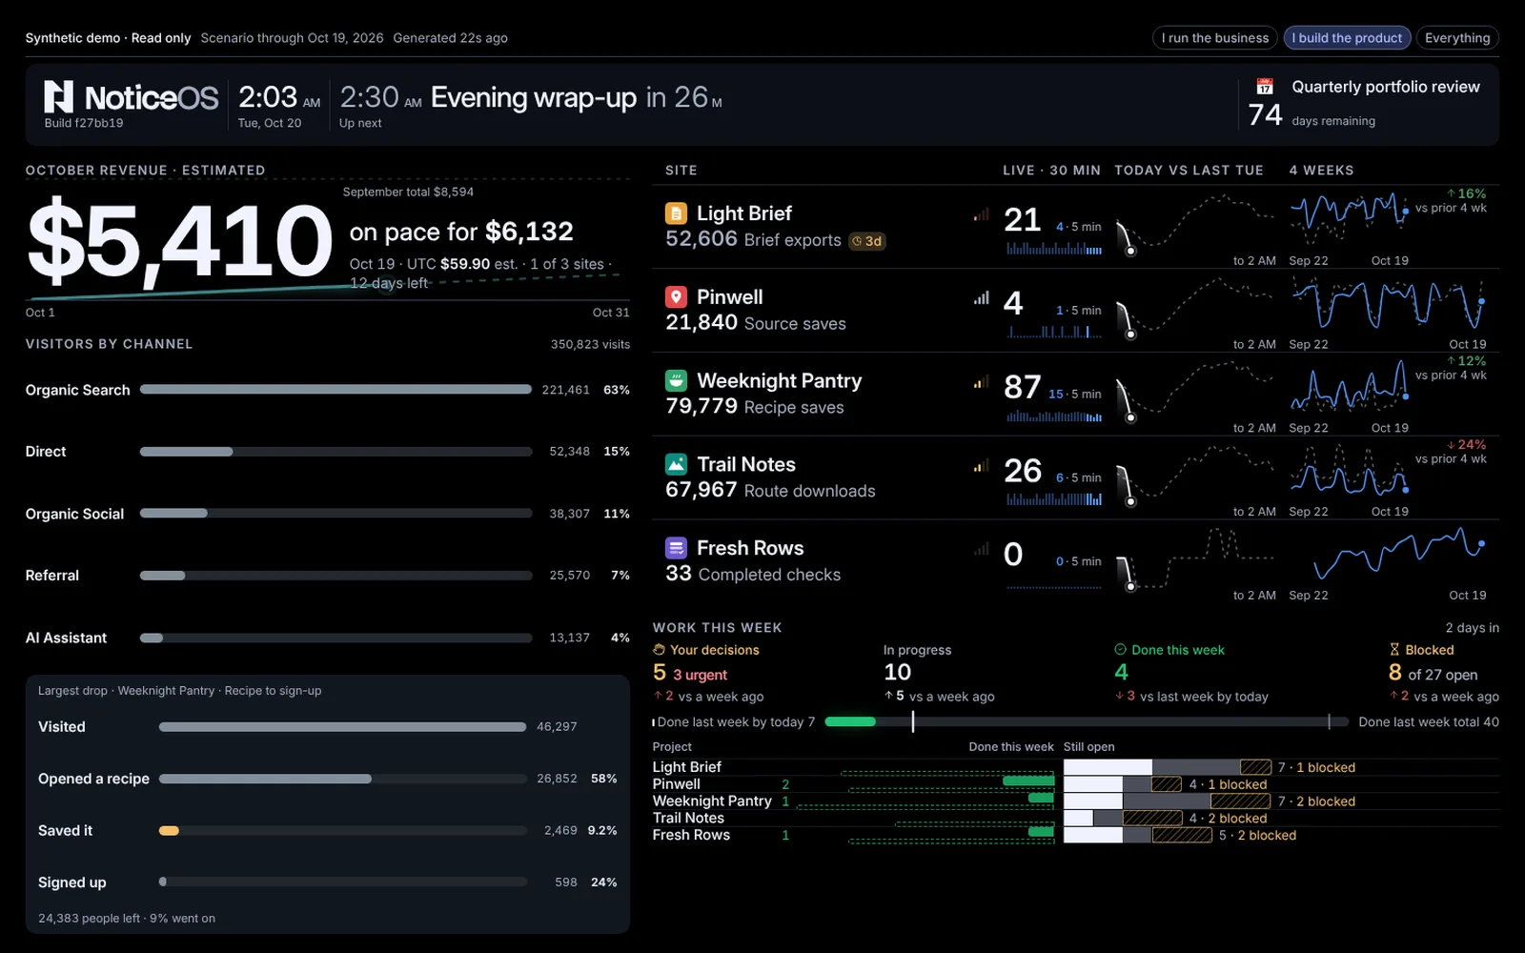
Task: Click the signal bars icon in Trail Notes row
Action: [981, 466]
